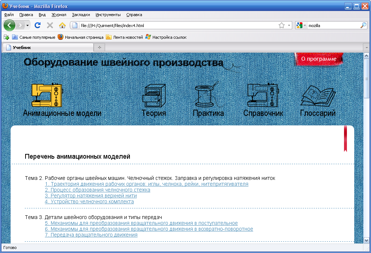
Task: Click the Оборудование швейного производства title
Action: [124, 63]
